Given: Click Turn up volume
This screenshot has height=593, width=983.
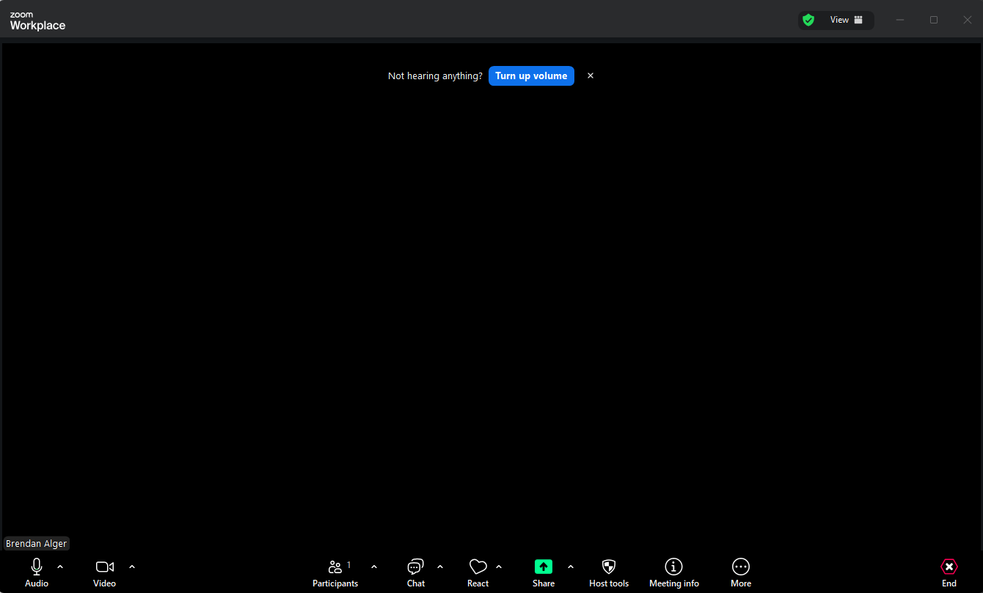Looking at the screenshot, I should 531,75.
